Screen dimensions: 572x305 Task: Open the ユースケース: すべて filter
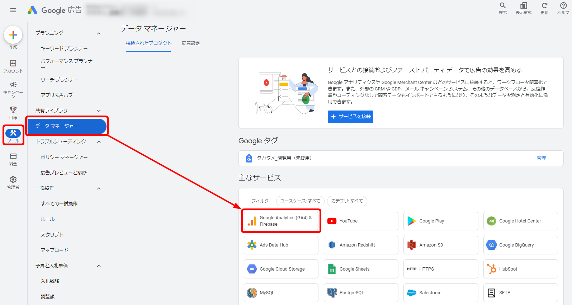point(300,201)
